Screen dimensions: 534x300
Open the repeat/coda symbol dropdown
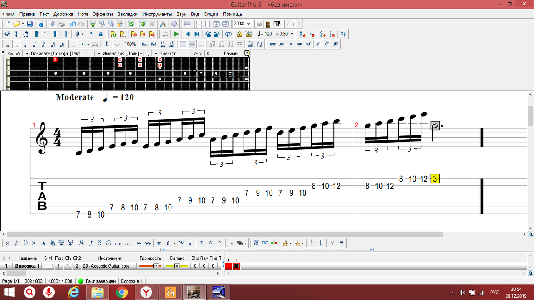coord(83,34)
